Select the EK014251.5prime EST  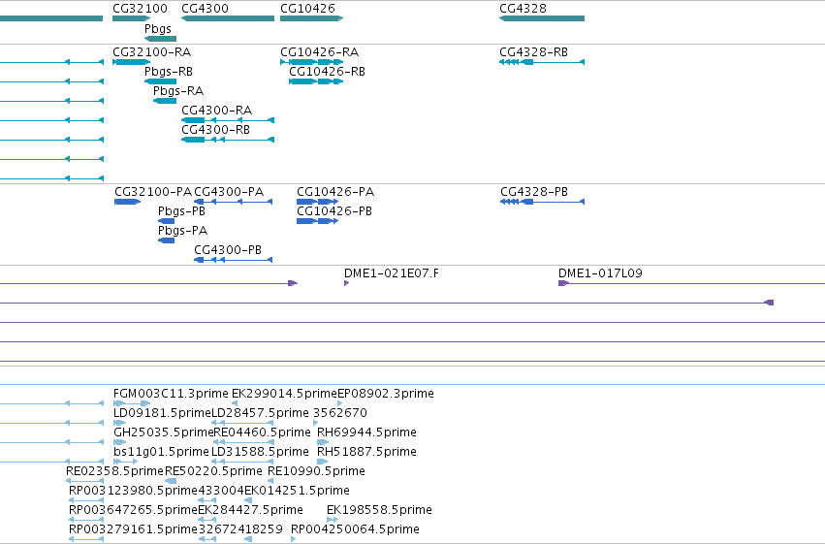tap(248, 500)
